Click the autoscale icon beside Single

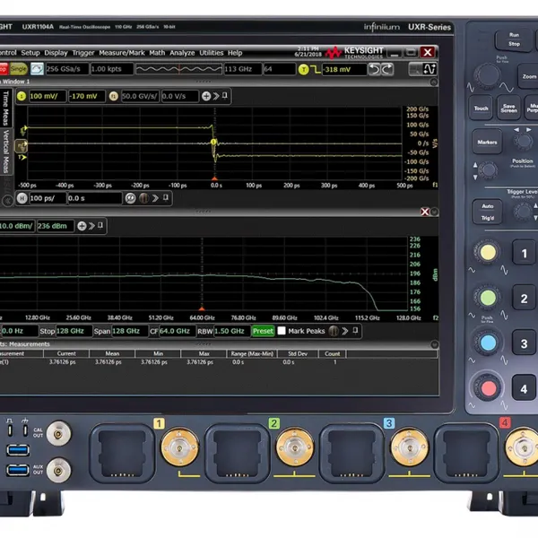pyautogui.click(x=37, y=69)
